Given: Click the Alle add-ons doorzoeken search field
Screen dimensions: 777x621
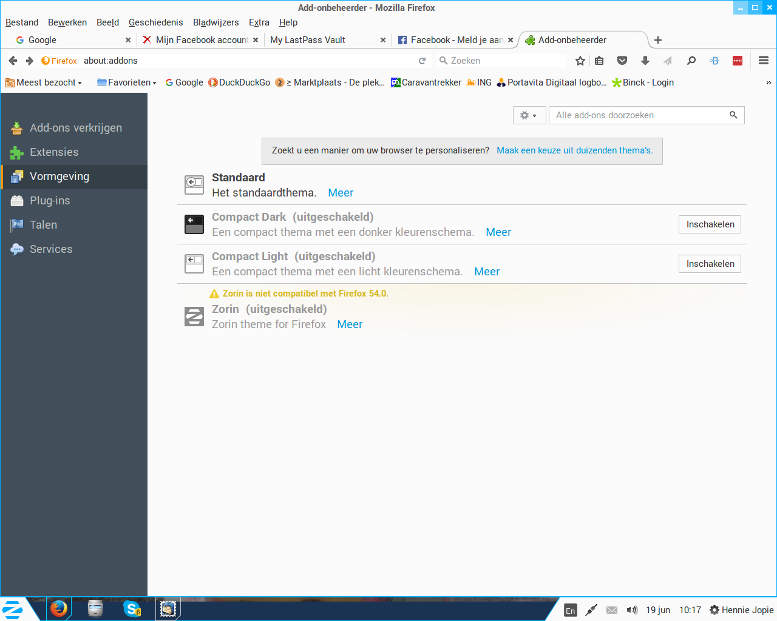Looking at the screenshot, I should click(x=646, y=115).
